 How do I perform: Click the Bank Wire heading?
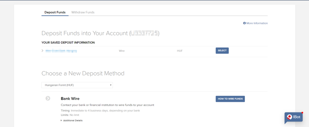pyautogui.click(x=70, y=99)
